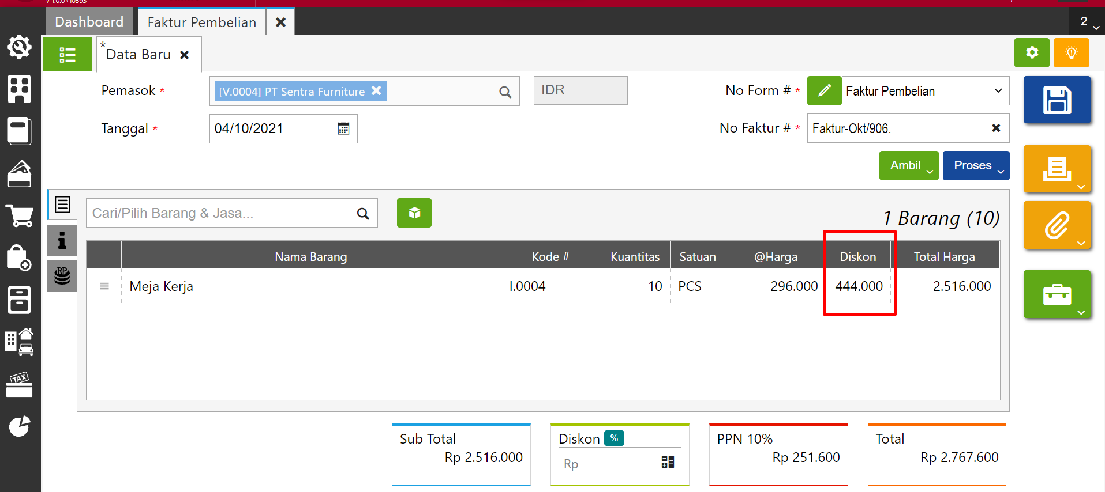This screenshot has height=492, width=1105.
Task: Click the discount value 444.000 cell
Action: 859,286
